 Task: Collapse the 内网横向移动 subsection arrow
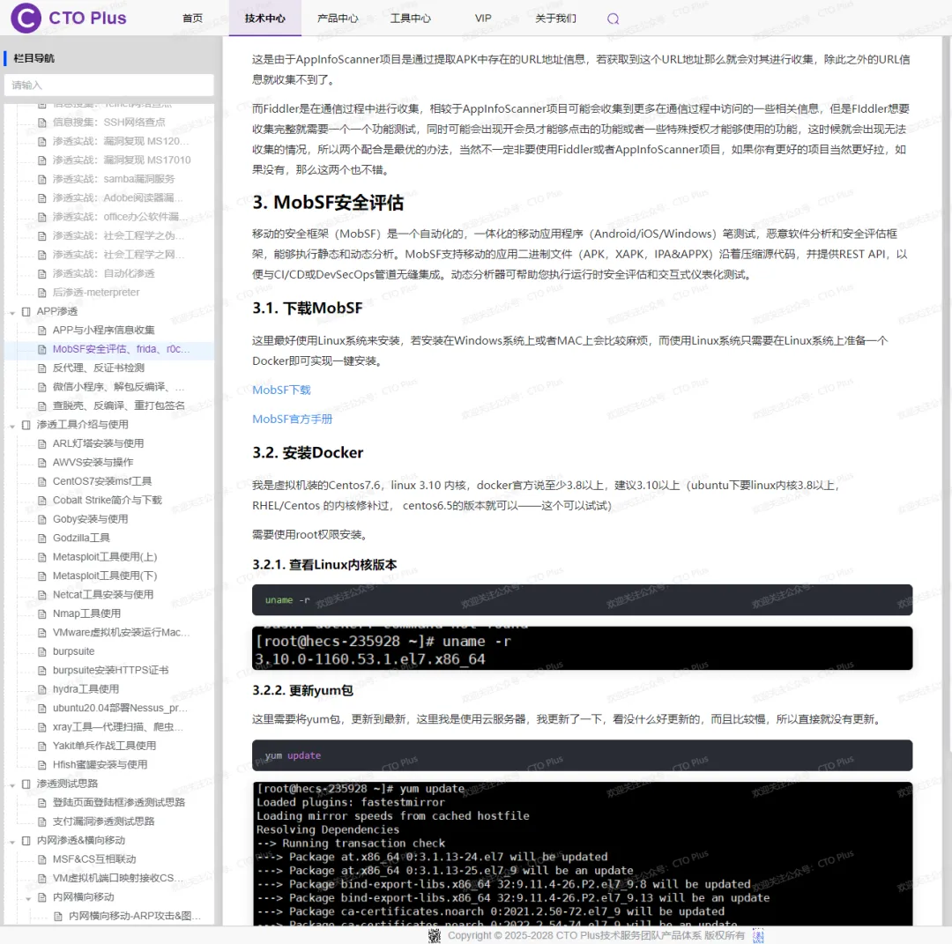tap(28, 898)
